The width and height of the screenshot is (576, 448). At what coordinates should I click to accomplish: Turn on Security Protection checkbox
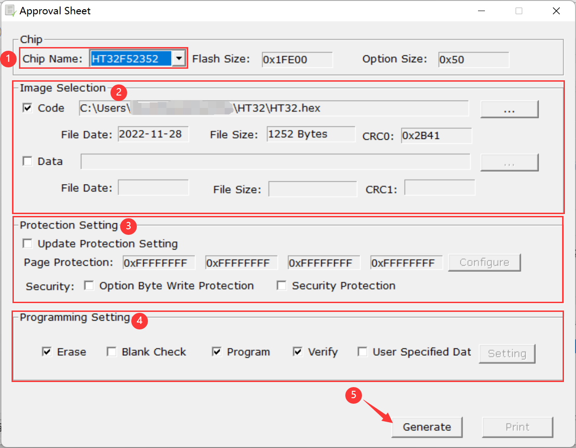[281, 286]
